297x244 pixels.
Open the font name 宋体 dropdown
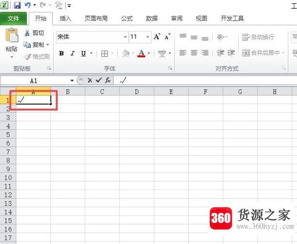[125, 36]
